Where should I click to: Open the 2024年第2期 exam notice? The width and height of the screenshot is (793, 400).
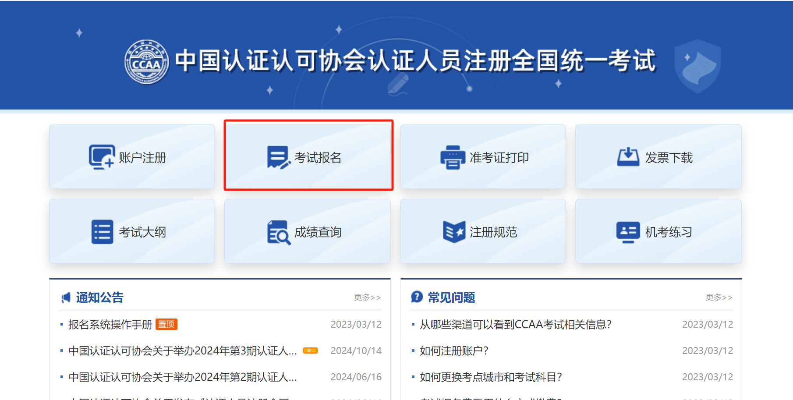click(x=183, y=377)
